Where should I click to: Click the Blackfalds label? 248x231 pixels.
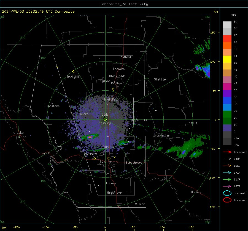click(117, 76)
